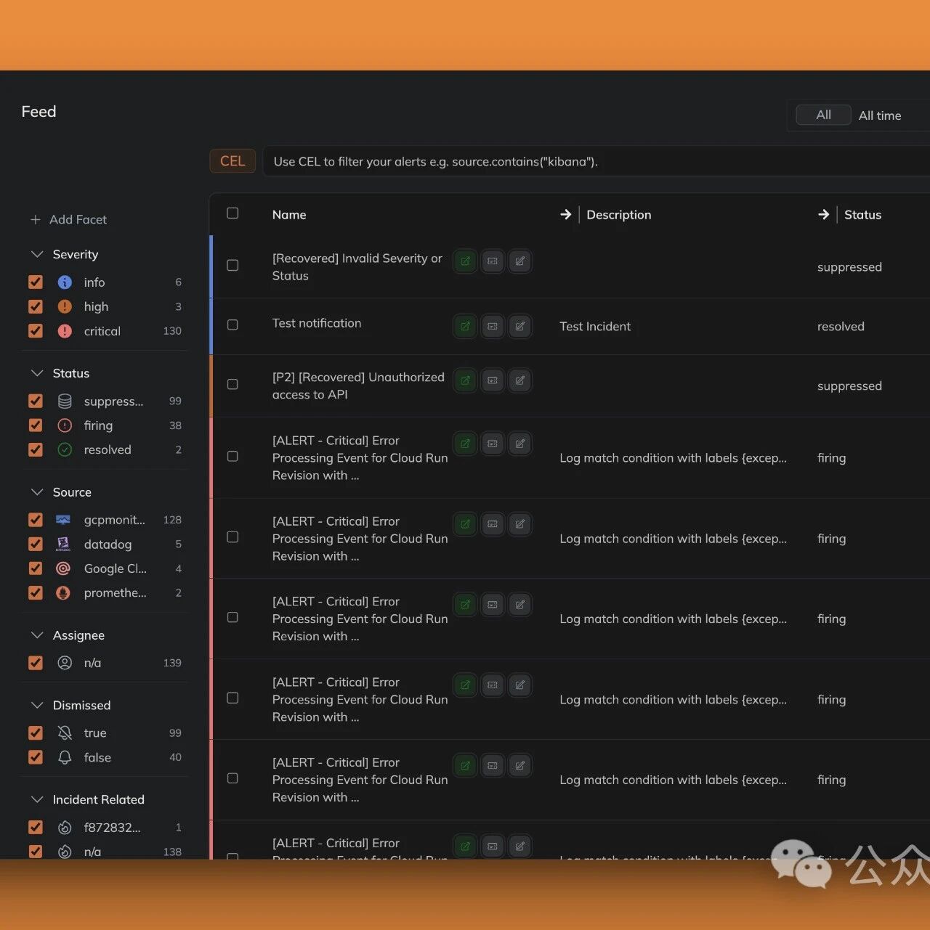
Task: Click the Test Incident description cell
Action: [x=595, y=327]
